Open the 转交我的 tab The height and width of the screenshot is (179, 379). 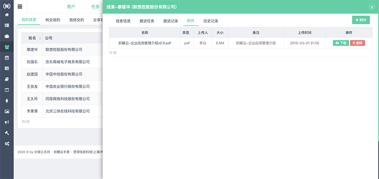coord(53,20)
